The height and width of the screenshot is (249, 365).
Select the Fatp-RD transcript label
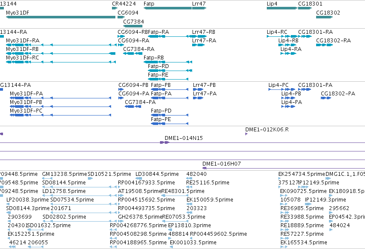[x=158, y=66]
